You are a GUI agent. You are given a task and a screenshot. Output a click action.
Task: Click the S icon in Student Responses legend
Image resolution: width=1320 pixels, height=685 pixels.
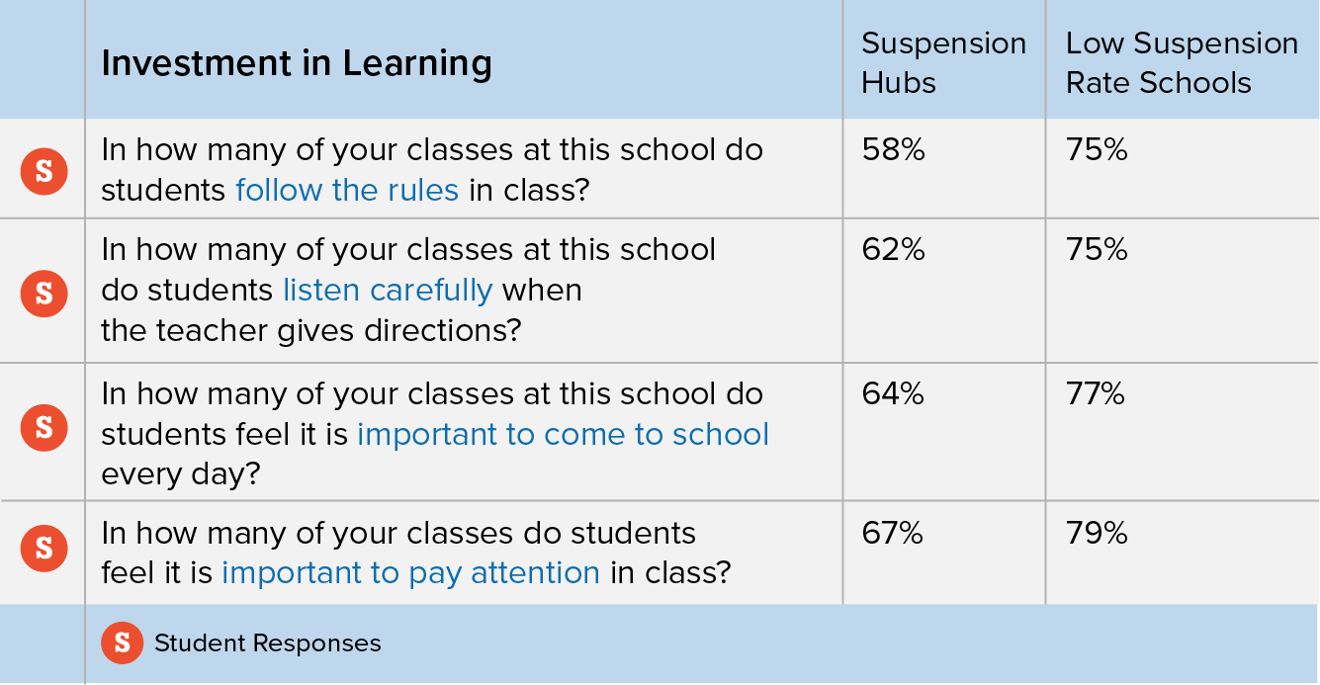(x=122, y=642)
